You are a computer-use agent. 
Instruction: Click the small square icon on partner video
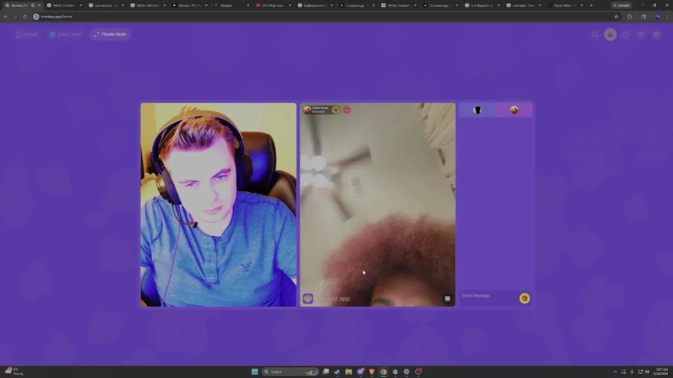(x=447, y=298)
